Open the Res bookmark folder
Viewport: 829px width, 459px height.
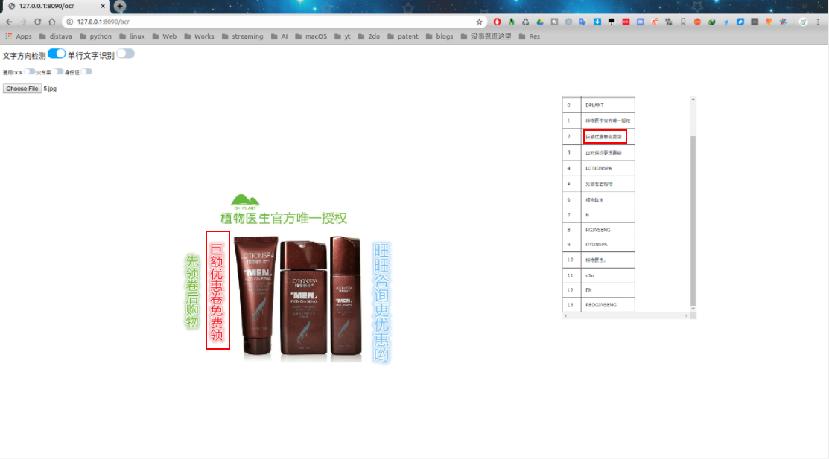click(530, 36)
